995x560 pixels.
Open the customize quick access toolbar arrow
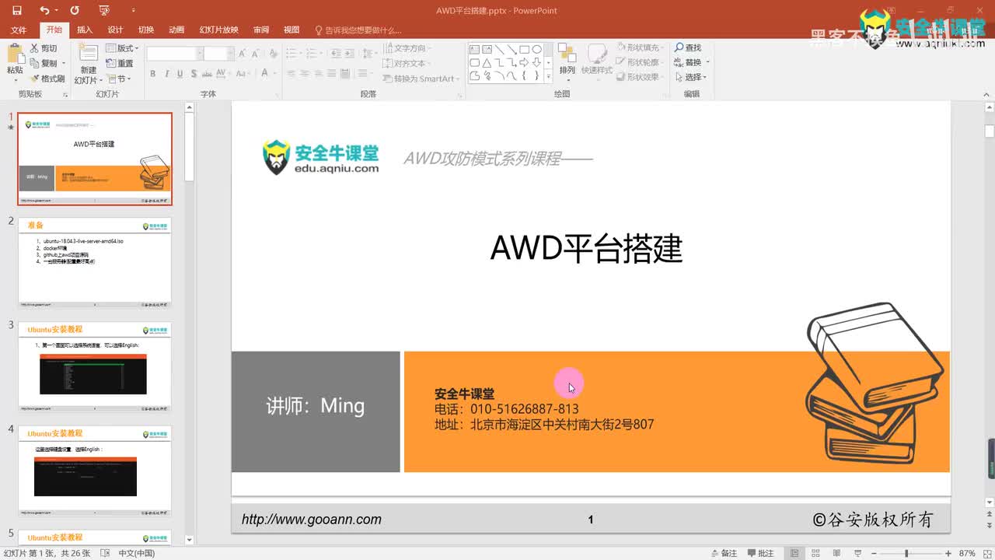click(133, 11)
